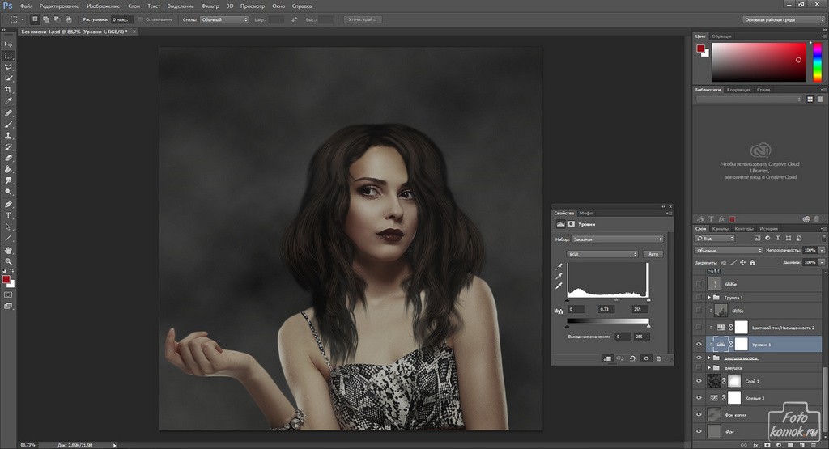Hide the Уровни 1 layer
This screenshot has width=829, height=449.
pos(699,345)
